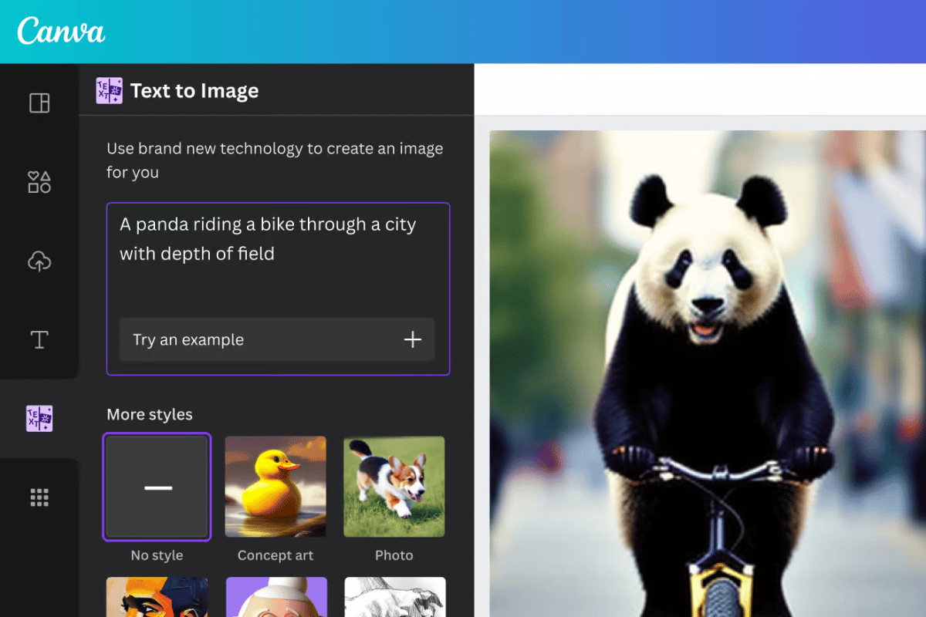926x617 pixels.
Task: Click the plus icon next to Try an example
Action: click(413, 339)
